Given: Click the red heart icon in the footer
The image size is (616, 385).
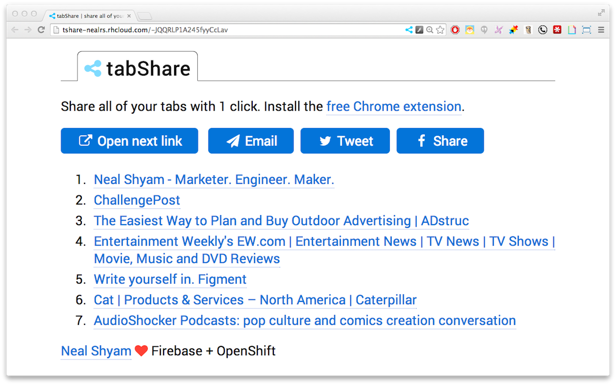Looking at the screenshot, I should click(141, 351).
